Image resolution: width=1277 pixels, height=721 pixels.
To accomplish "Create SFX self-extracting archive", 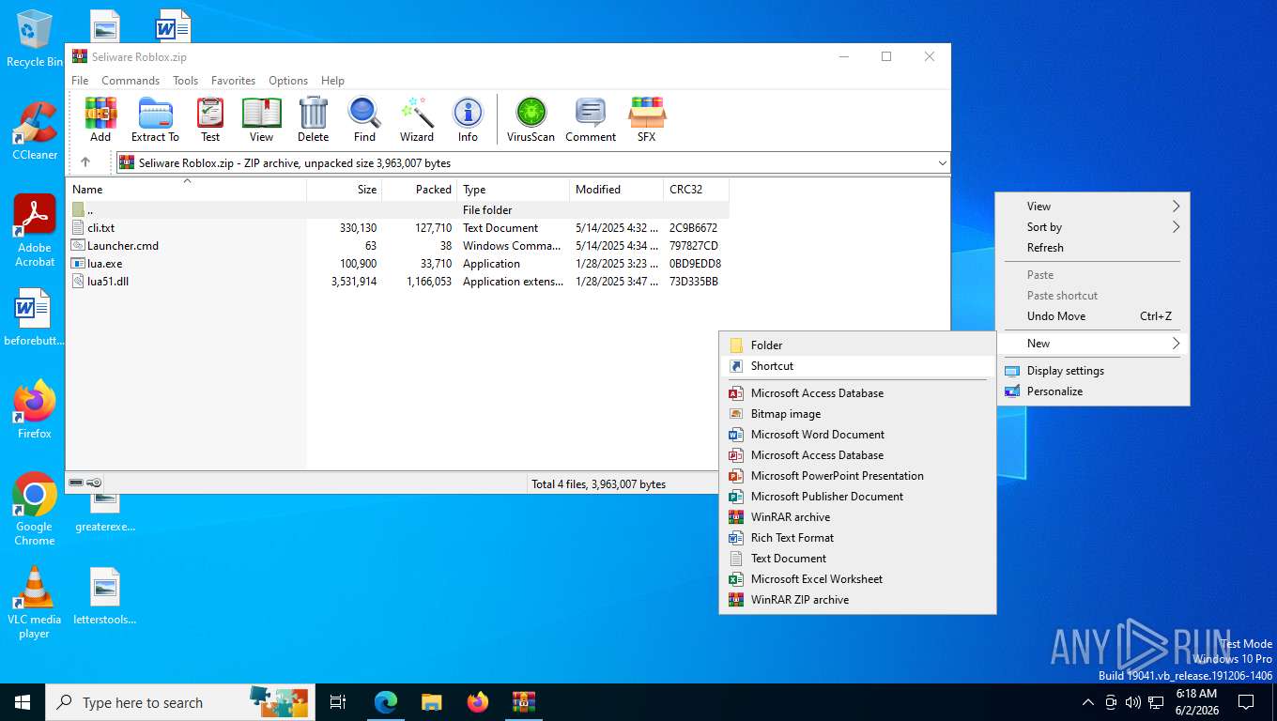I will 646,119.
